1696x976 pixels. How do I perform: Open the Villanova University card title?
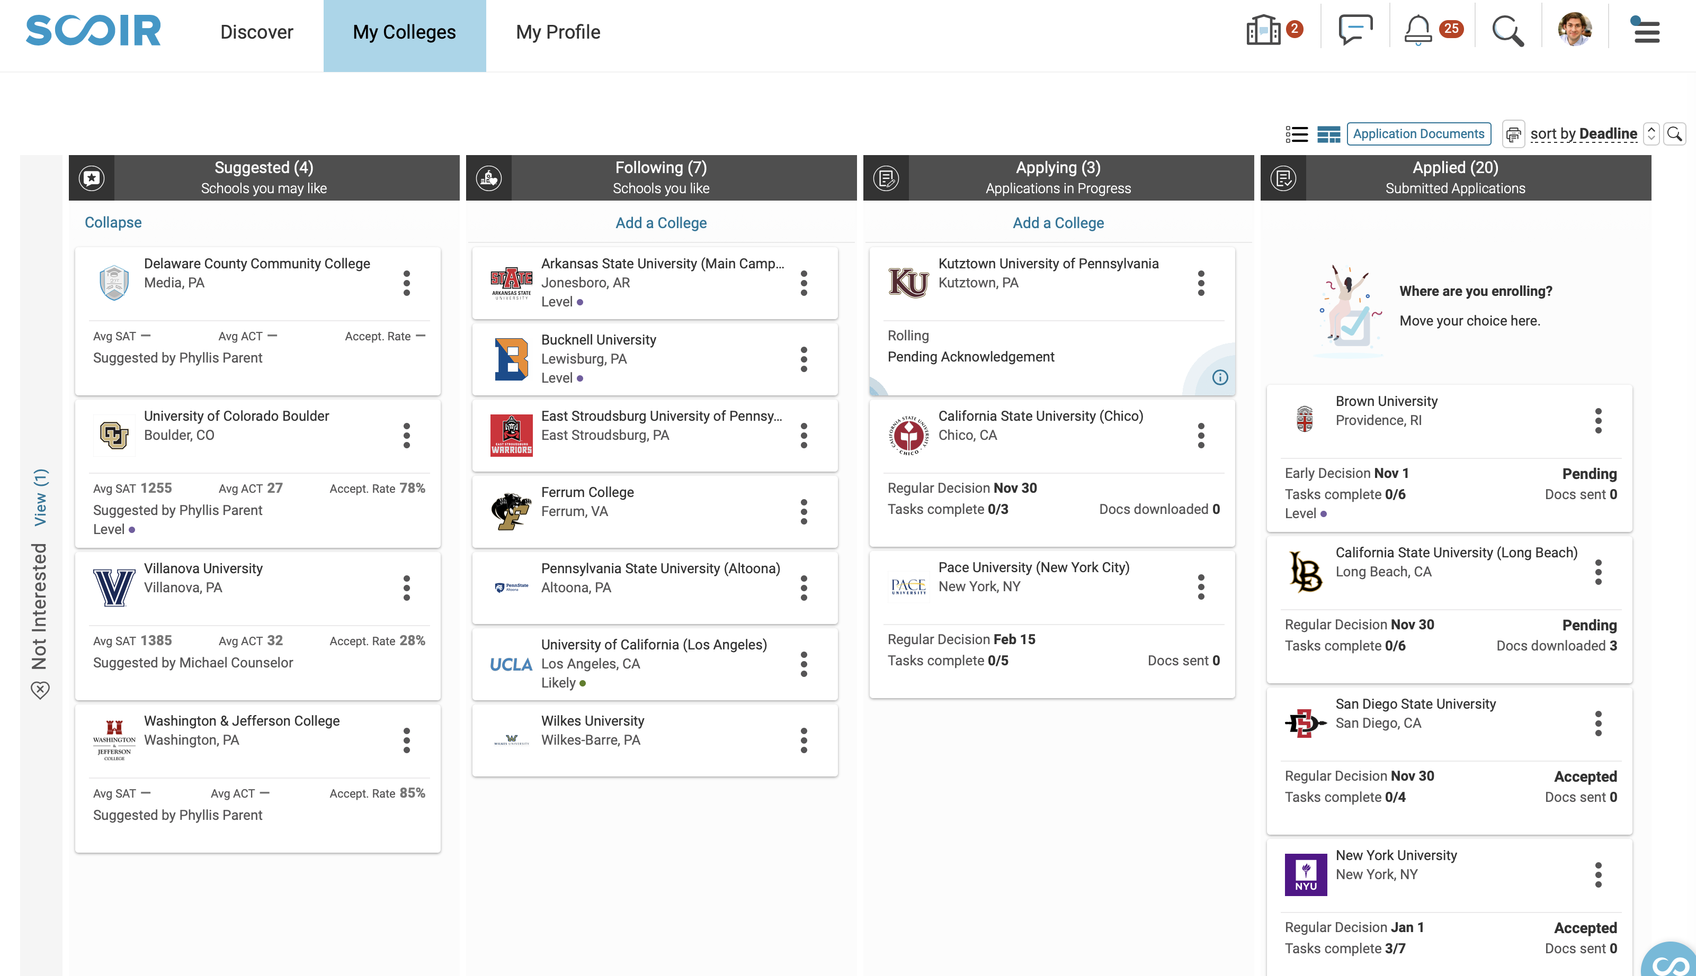[203, 568]
